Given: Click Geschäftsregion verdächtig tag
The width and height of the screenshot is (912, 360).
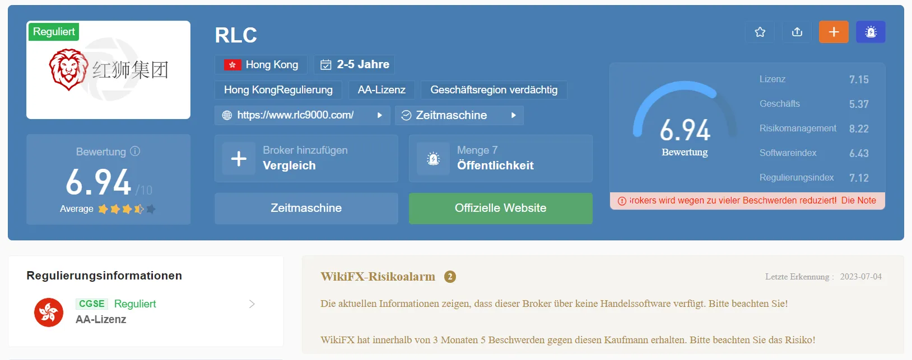Looking at the screenshot, I should [494, 90].
